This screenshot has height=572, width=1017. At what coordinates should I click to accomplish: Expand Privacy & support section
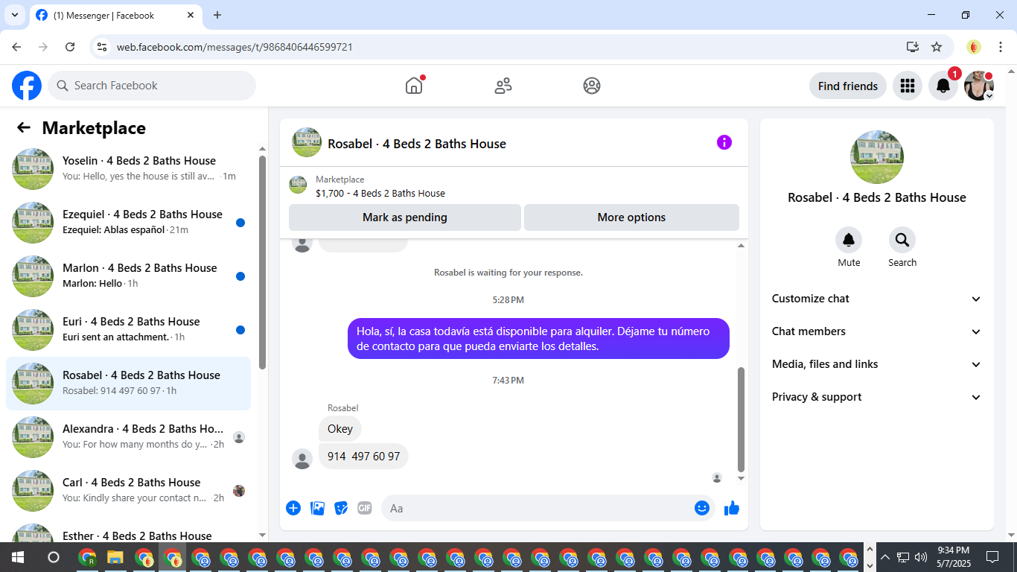coord(877,397)
